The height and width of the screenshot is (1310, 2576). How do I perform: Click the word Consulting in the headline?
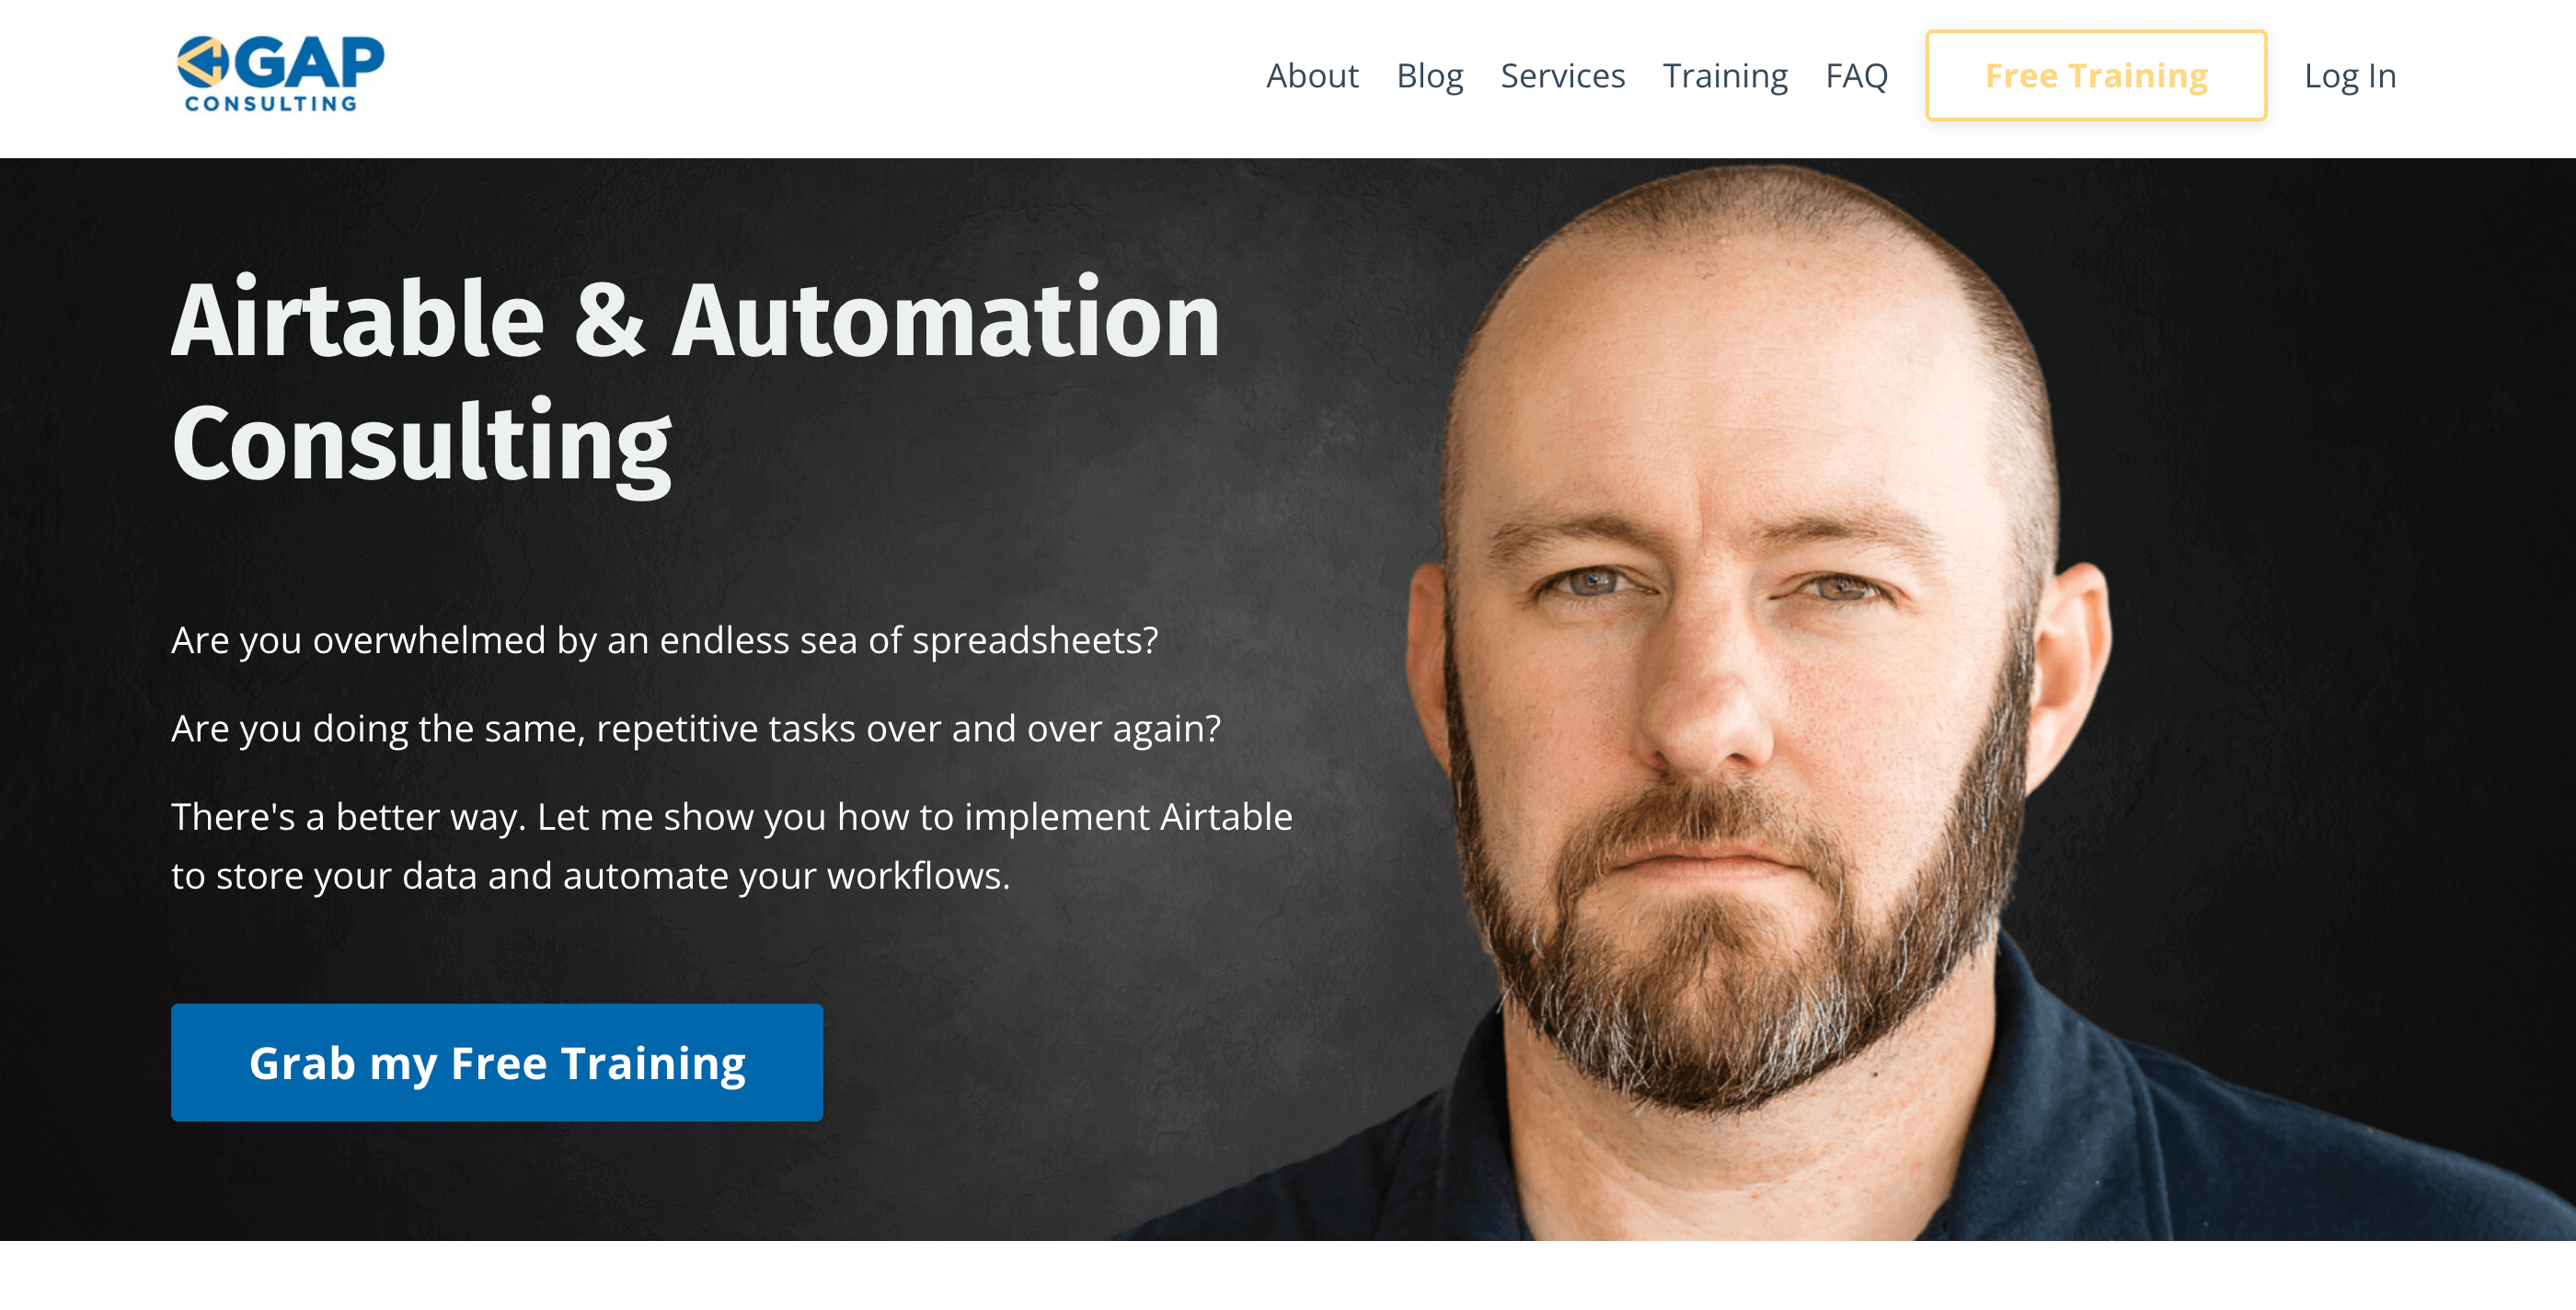[422, 444]
